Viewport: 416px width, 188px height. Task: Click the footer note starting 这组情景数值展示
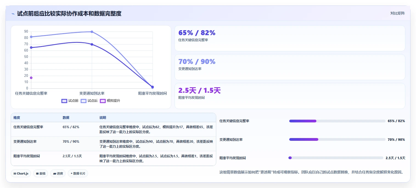(x=311, y=172)
